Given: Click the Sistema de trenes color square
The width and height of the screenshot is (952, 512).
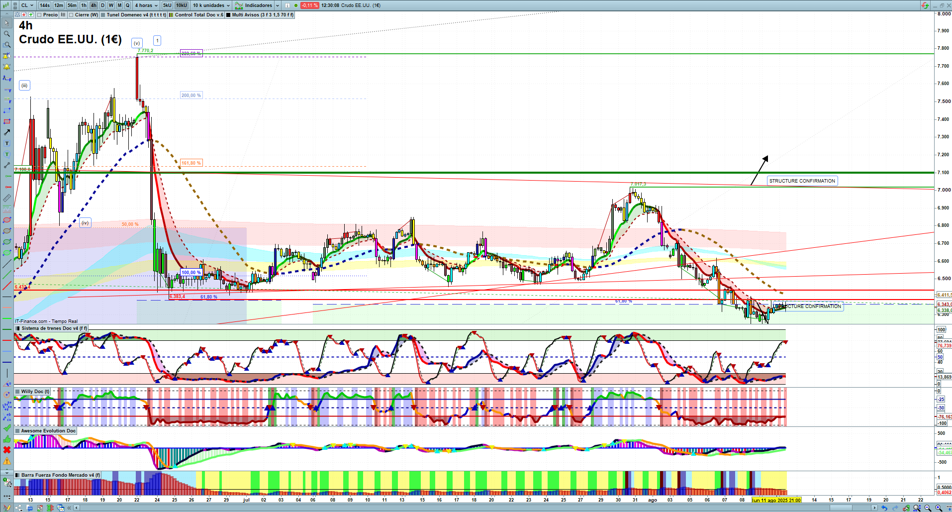Looking at the screenshot, I should (18, 328).
